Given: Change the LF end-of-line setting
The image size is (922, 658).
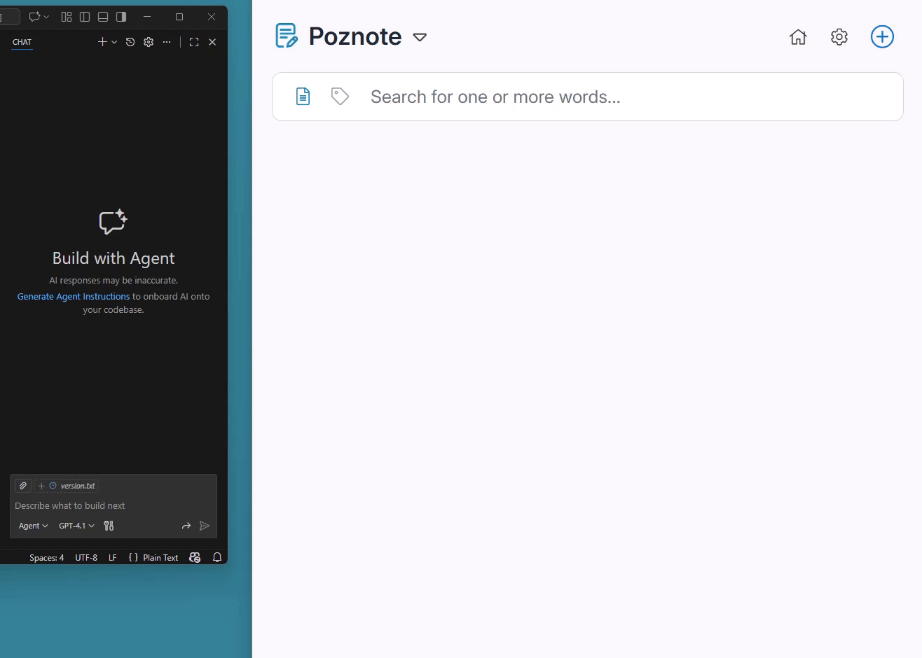Looking at the screenshot, I should point(112,558).
